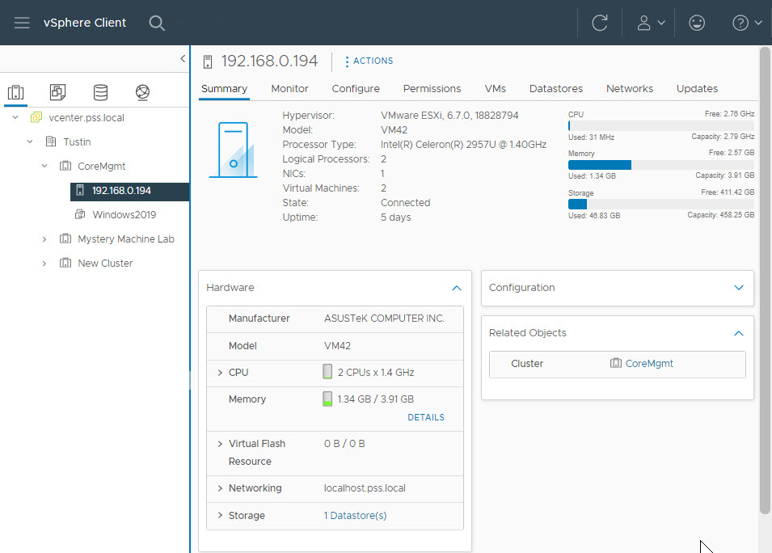The width and height of the screenshot is (772, 553).
Task: Open the hamburger main menu
Action: point(22,23)
